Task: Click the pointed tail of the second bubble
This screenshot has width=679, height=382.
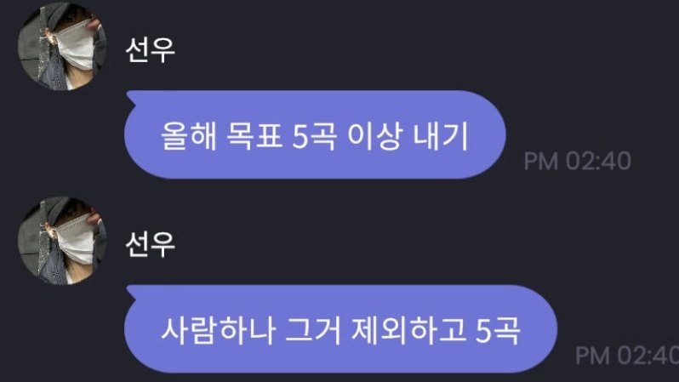Action: pyautogui.click(x=130, y=293)
